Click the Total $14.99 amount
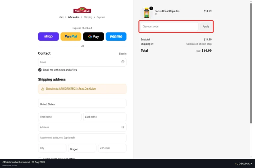The height and width of the screenshot is (168, 255). click(207, 51)
